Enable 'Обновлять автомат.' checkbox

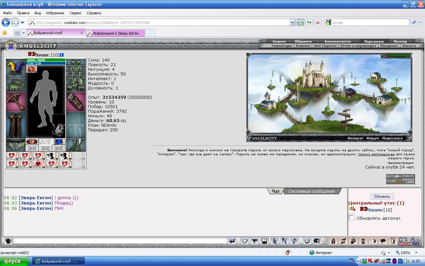click(x=352, y=217)
